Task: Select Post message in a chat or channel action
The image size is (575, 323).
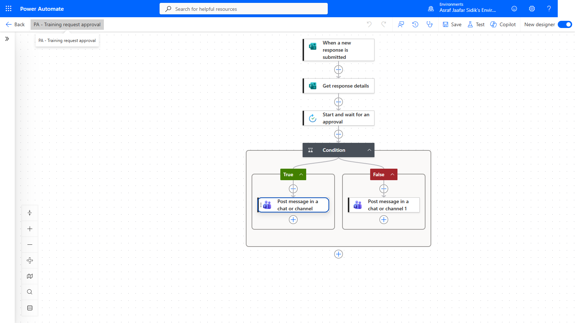Action: tap(293, 205)
